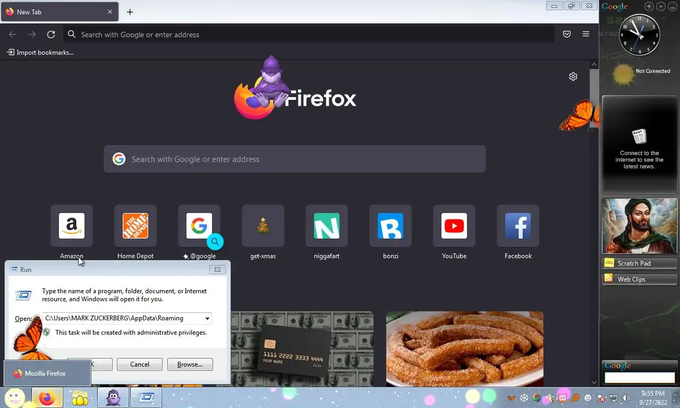Click the yellow folder taskbar icon

pos(80,398)
